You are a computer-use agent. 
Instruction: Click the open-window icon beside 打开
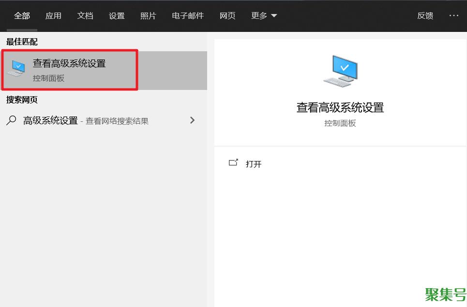coord(233,162)
